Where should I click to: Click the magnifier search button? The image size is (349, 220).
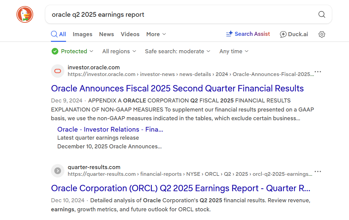322,14
